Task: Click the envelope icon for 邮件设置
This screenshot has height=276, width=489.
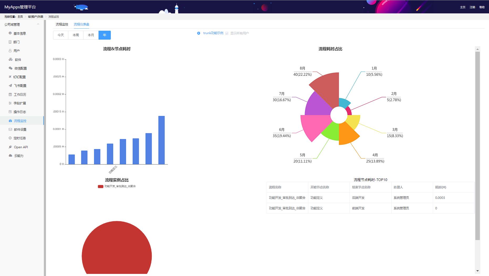Action: (x=10, y=129)
